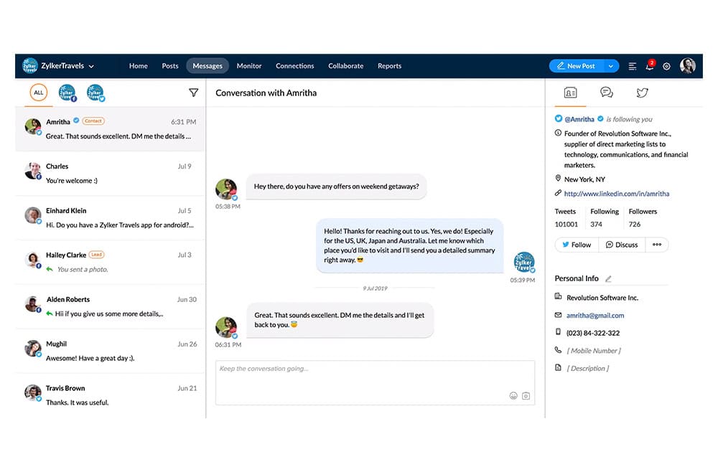The width and height of the screenshot is (718, 472).
Task: Edit Personal Info with the pencil icon
Action: click(x=608, y=278)
